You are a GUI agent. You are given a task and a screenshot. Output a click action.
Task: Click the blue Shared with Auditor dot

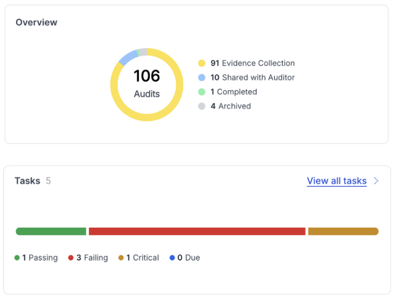[201, 78]
